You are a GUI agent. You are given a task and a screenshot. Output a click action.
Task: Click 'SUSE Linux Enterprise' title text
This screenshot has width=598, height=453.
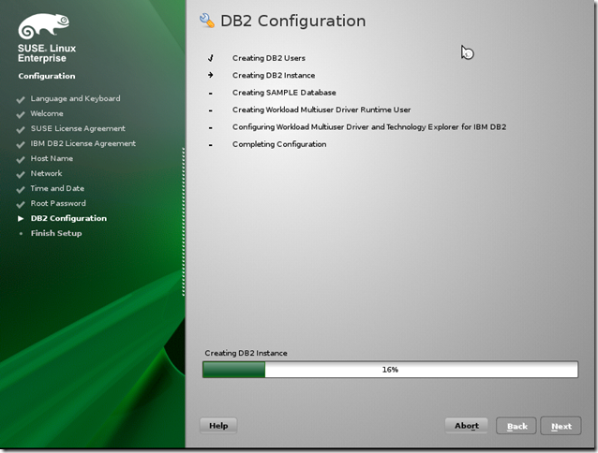47,53
